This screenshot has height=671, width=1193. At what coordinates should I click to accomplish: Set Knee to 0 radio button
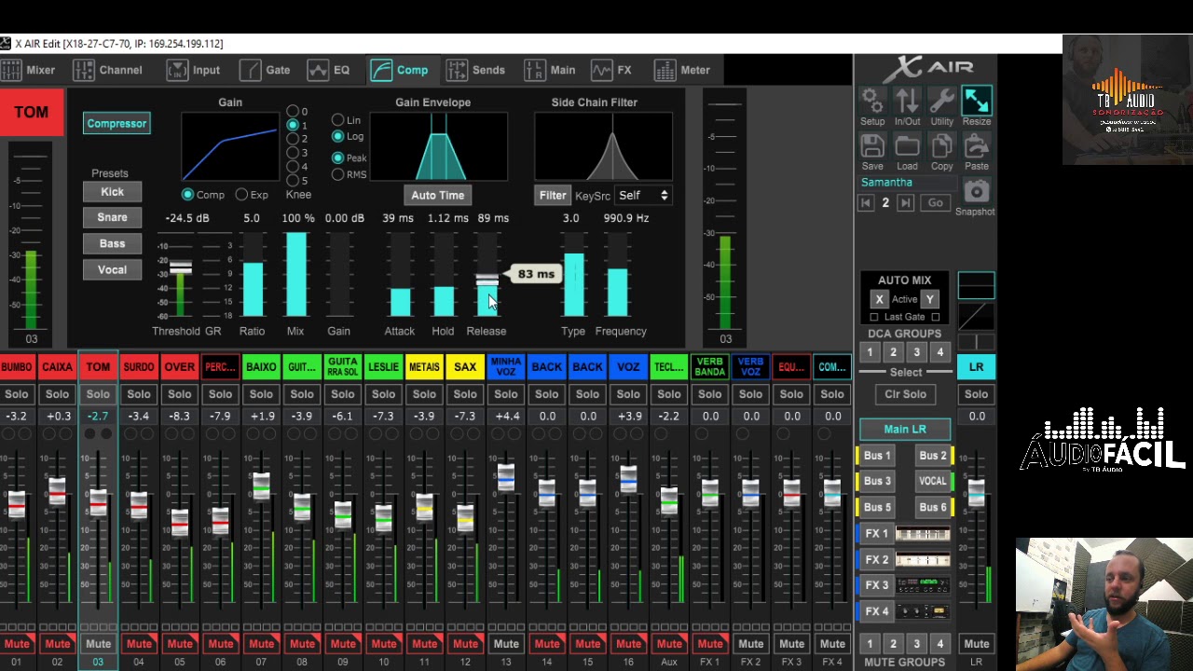(x=293, y=112)
